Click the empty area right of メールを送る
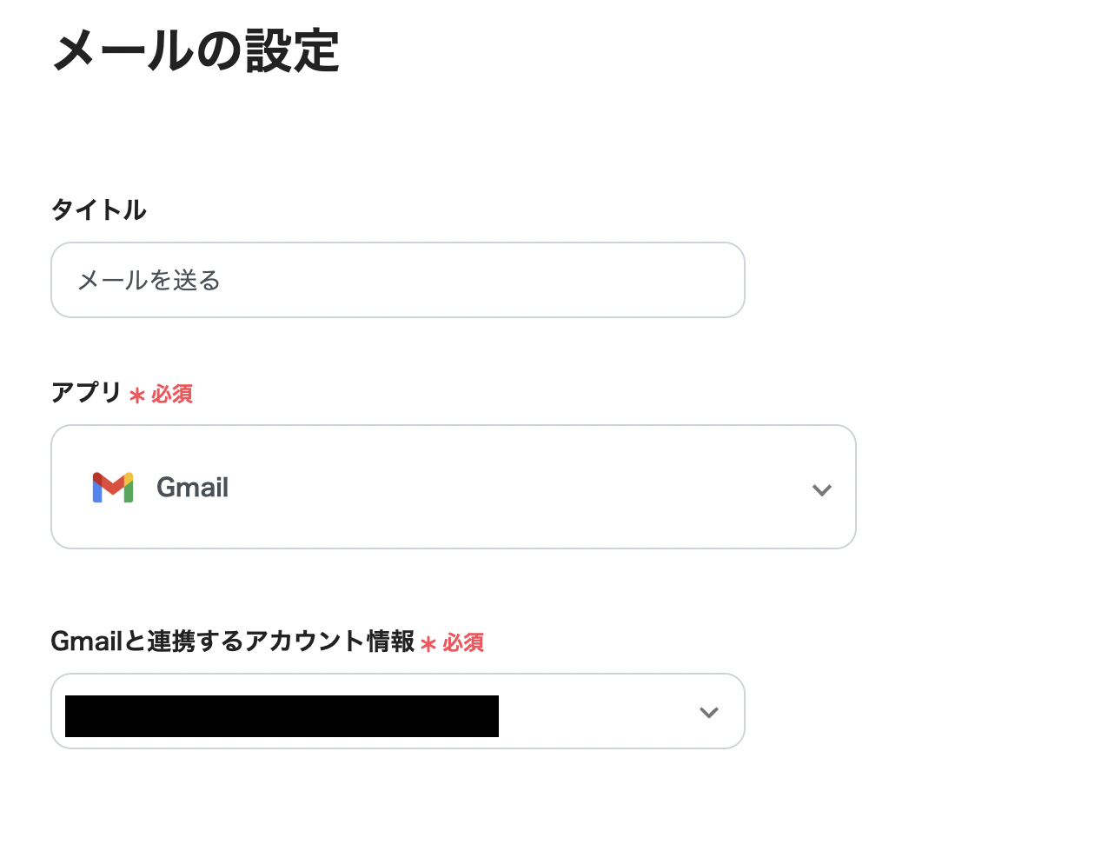Image resolution: width=1101 pixels, height=851 pixels. coord(478,280)
